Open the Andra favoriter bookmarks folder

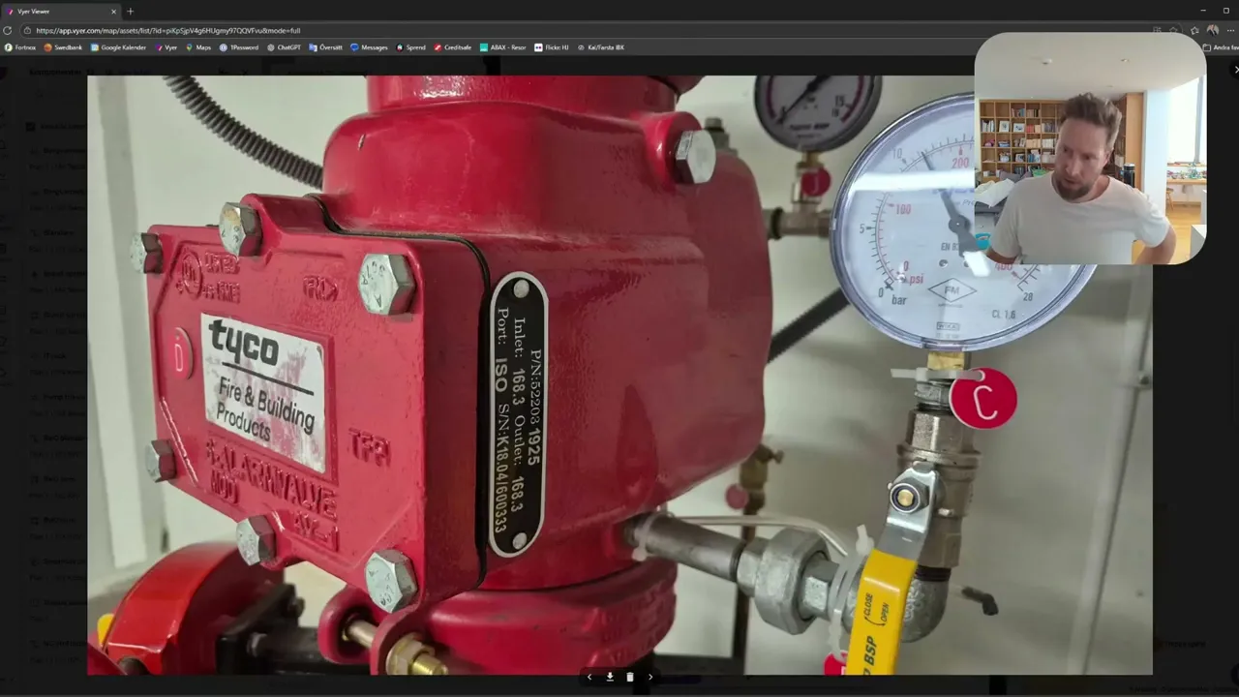(1221, 47)
